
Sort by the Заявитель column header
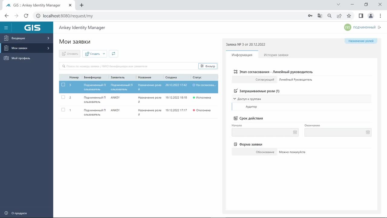tap(118, 77)
